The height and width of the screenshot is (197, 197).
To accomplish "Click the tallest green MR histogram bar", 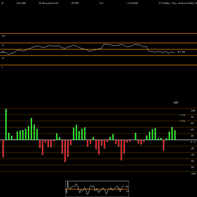I will pyautogui.click(x=6, y=124).
